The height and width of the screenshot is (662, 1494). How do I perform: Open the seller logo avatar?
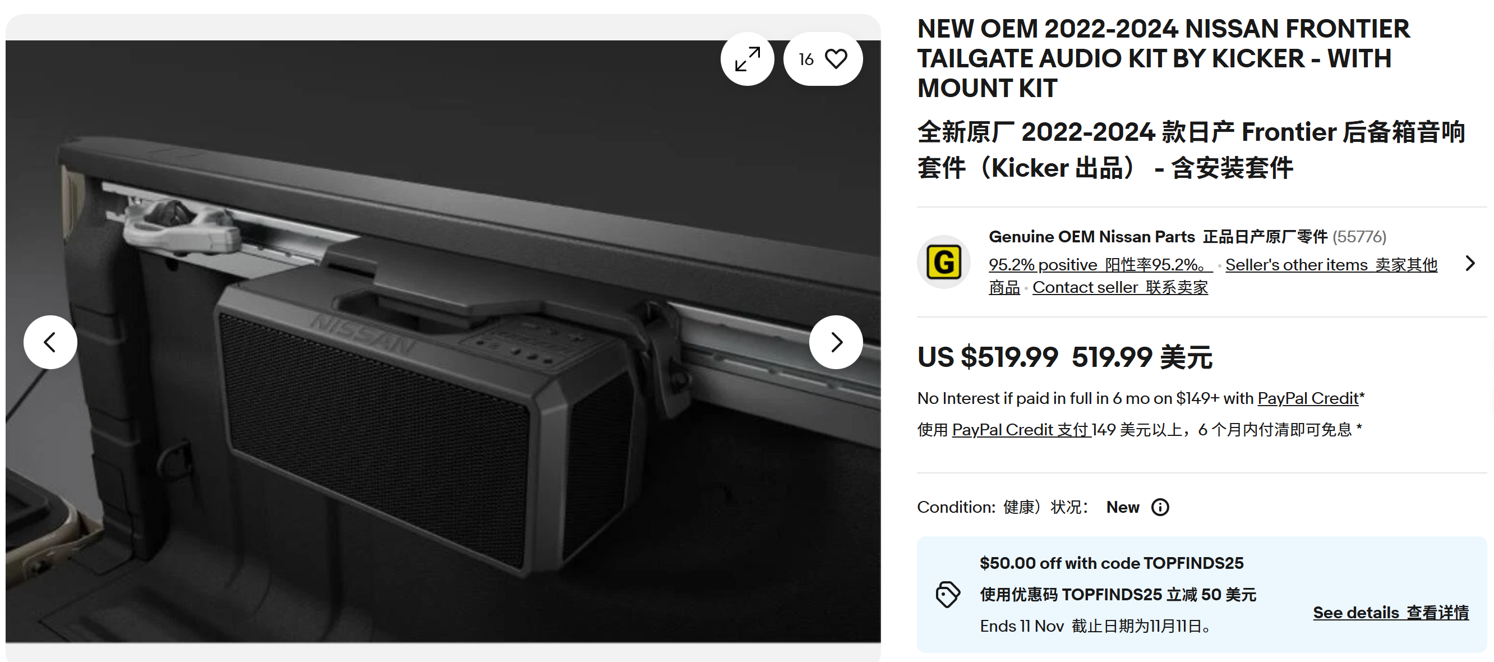[944, 261]
